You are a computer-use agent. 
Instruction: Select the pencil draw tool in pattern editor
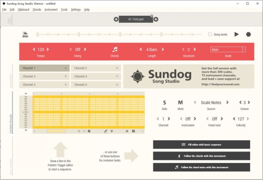106,131
